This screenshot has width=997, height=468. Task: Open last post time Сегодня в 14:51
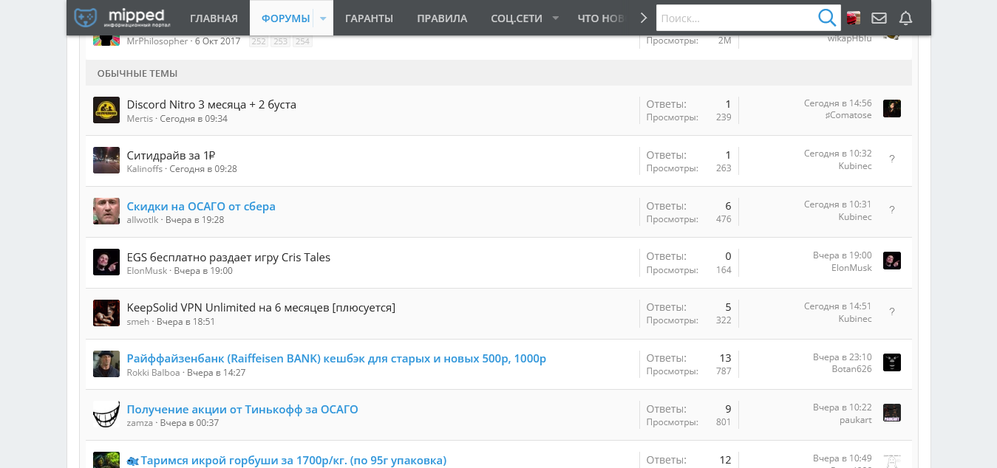838,306
